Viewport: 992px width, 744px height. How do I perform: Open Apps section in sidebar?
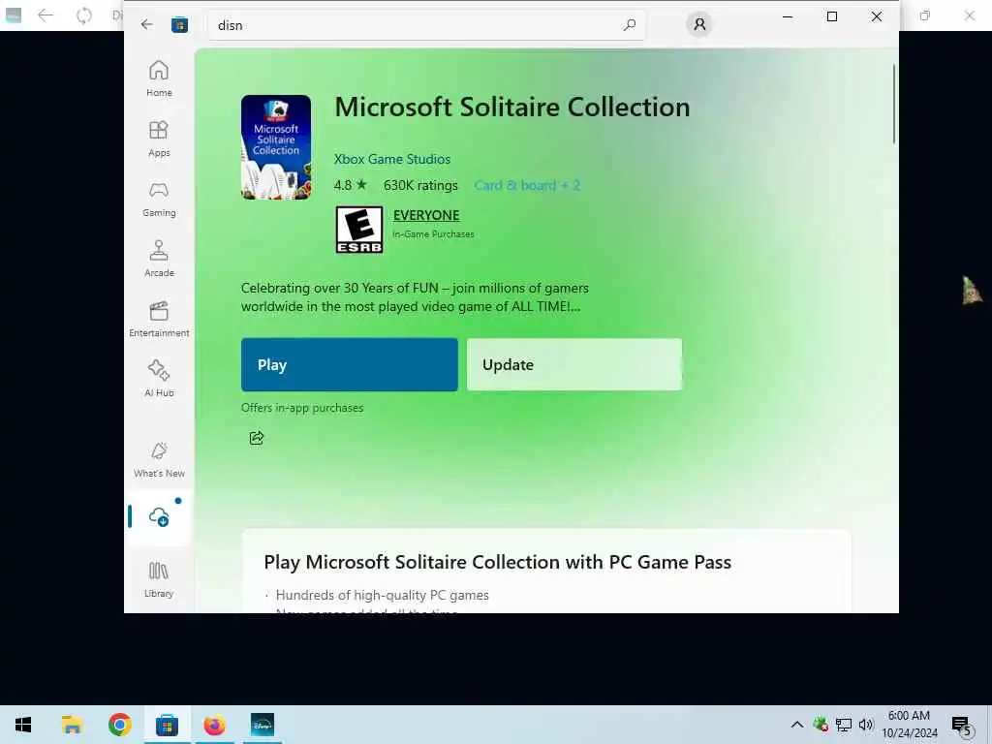click(159, 139)
